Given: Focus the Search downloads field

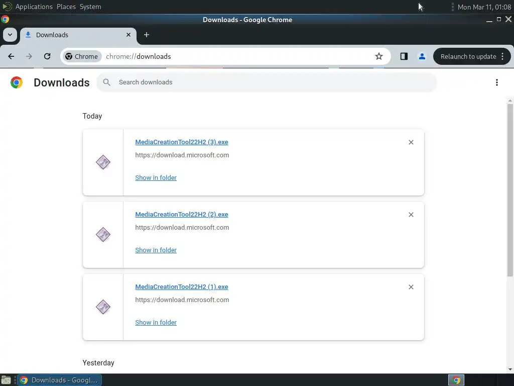Looking at the screenshot, I should 267,82.
